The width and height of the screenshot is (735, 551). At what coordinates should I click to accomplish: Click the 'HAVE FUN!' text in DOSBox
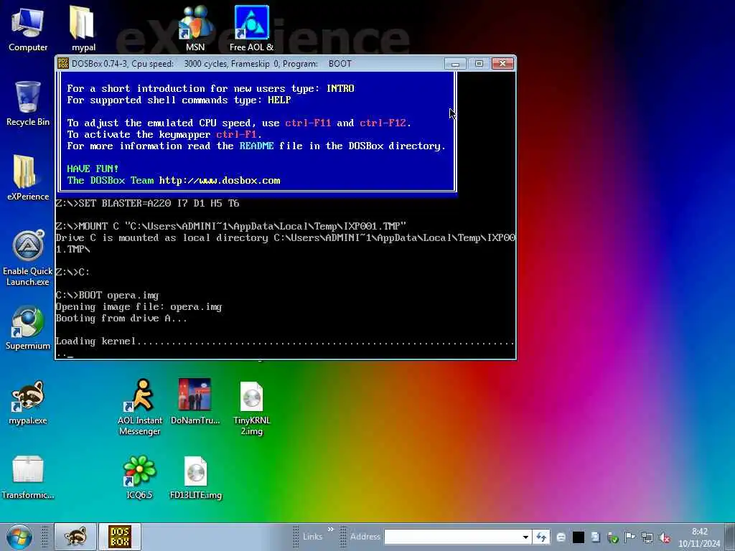[x=93, y=169]
